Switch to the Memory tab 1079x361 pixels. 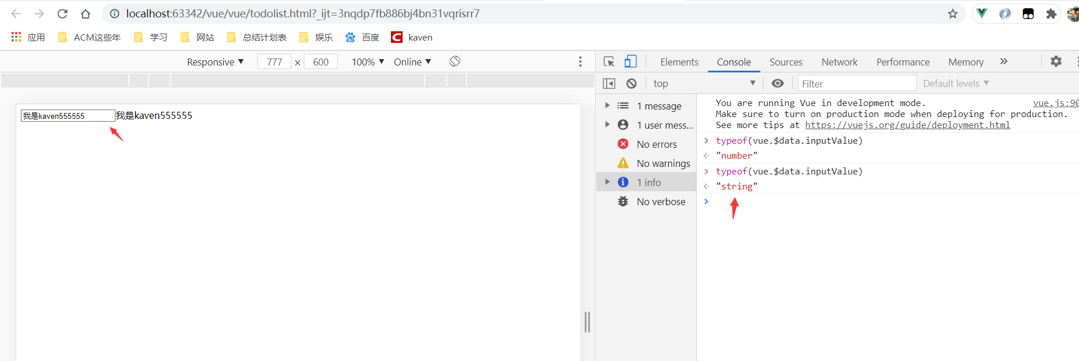[x=966, y=62]
